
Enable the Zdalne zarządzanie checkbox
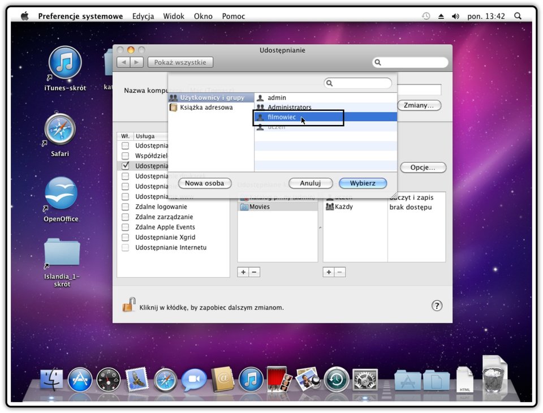click(126, 217)
